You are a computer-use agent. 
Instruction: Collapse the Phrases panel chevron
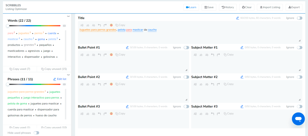click(x=68, y=75)
